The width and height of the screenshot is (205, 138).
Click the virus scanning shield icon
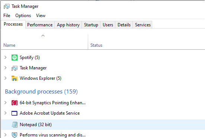[x=15, y=135]
